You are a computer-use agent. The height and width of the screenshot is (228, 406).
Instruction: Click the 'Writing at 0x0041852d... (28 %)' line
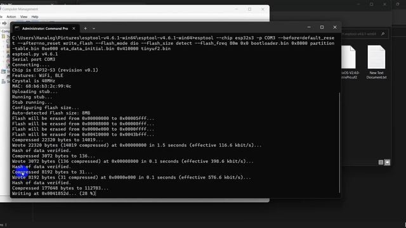pos(53,194)
